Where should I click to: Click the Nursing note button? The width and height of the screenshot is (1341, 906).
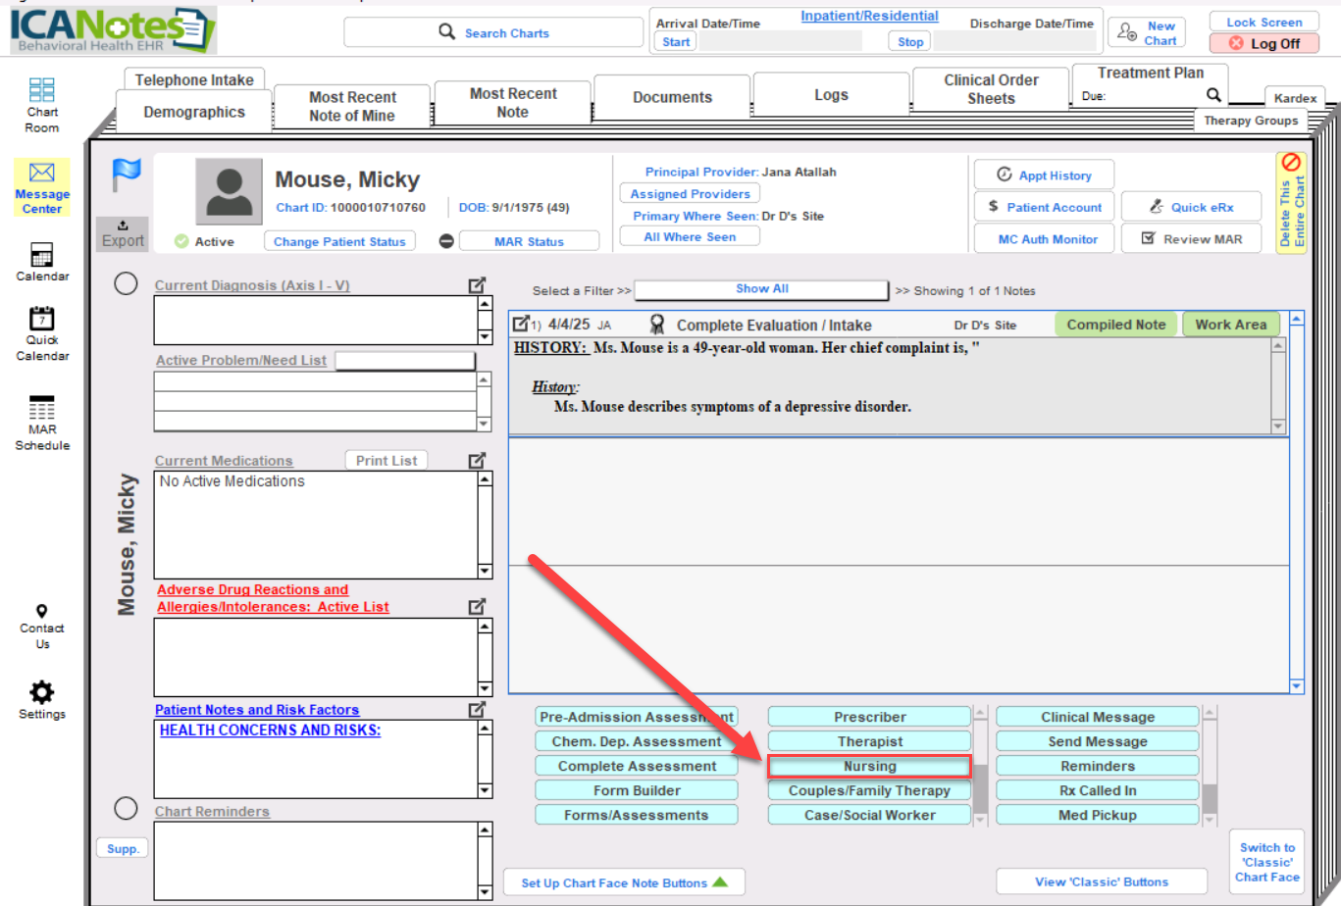tap(869, 766)
